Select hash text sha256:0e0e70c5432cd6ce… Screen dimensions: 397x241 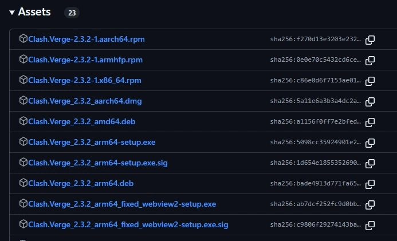(316, 60)
